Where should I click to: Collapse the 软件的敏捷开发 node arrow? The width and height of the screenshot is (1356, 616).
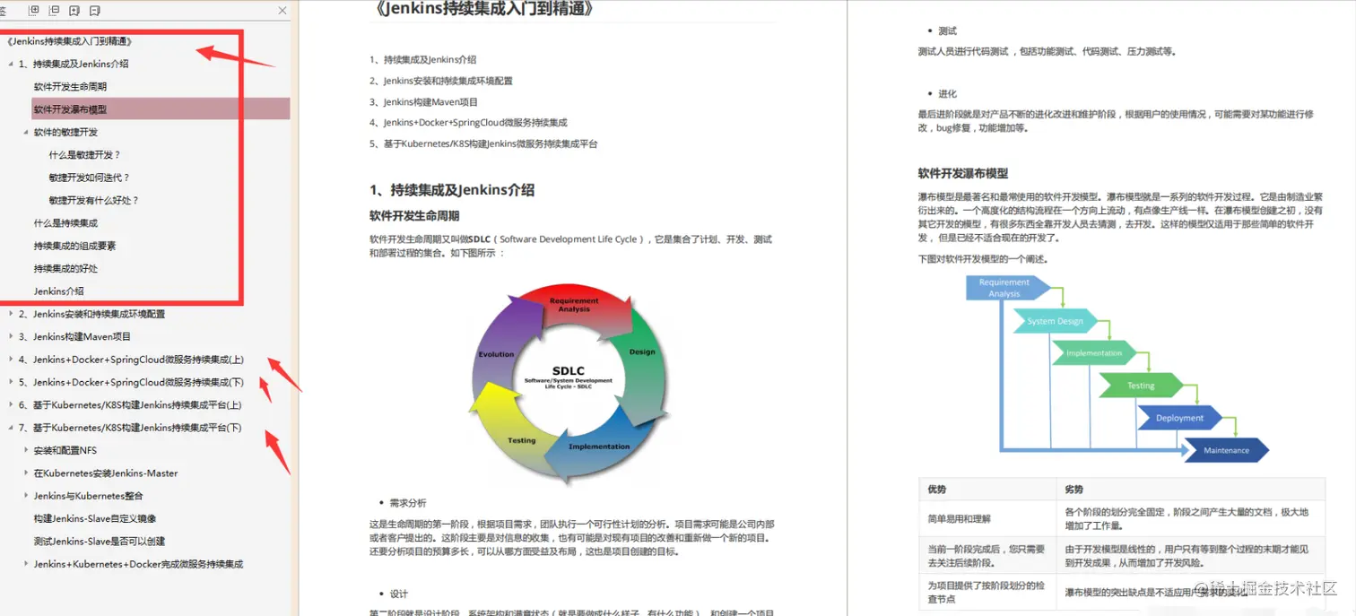pos(26,132)
